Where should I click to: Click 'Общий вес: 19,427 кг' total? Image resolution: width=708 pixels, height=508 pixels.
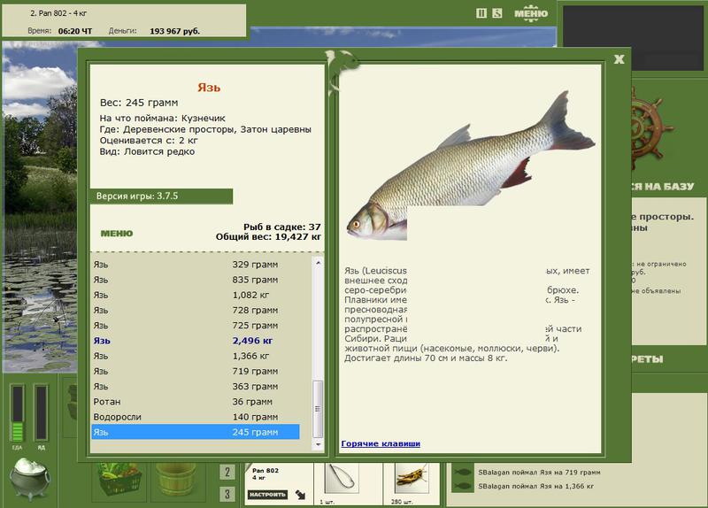(268, 237)
